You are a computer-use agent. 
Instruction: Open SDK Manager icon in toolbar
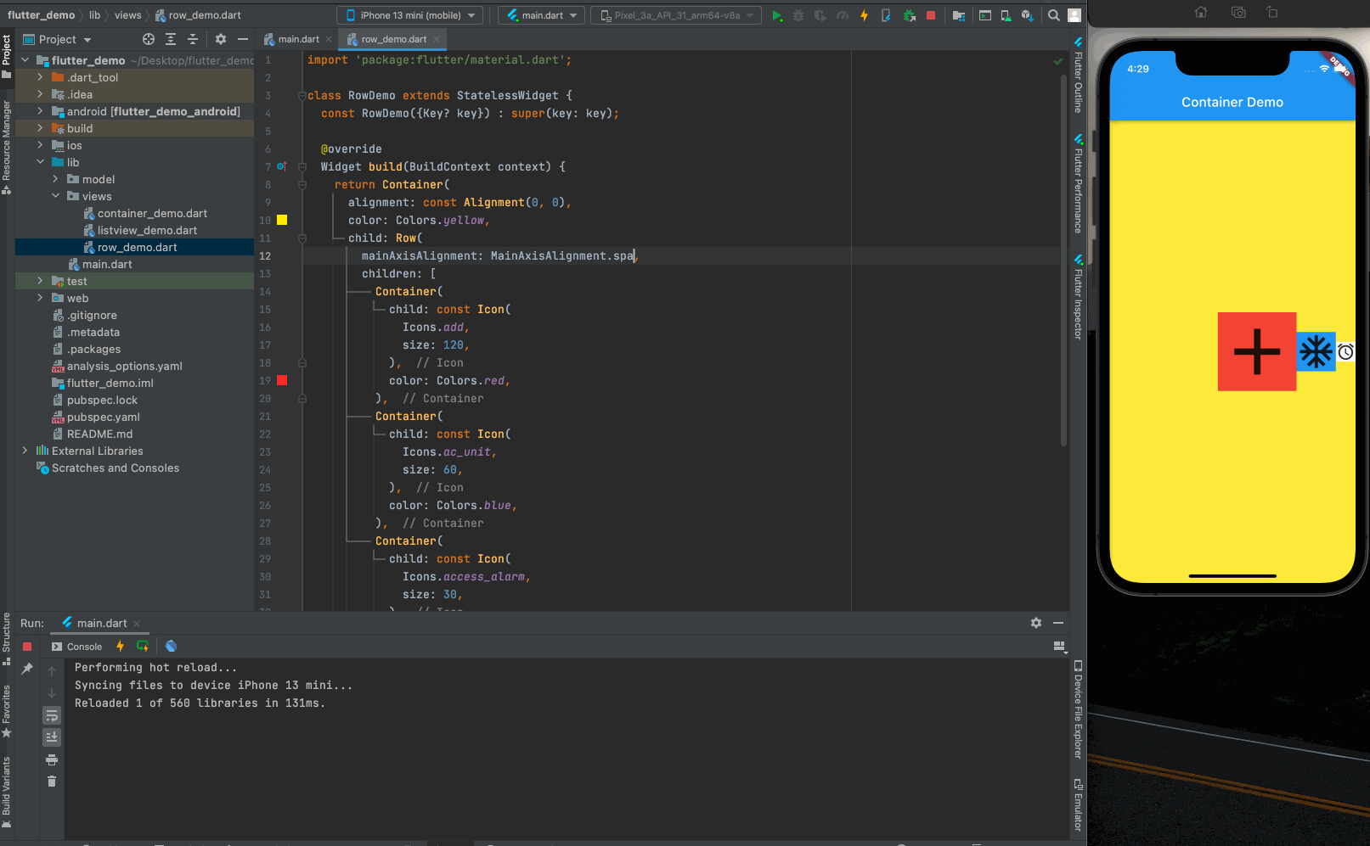[x=1027, y=15]
